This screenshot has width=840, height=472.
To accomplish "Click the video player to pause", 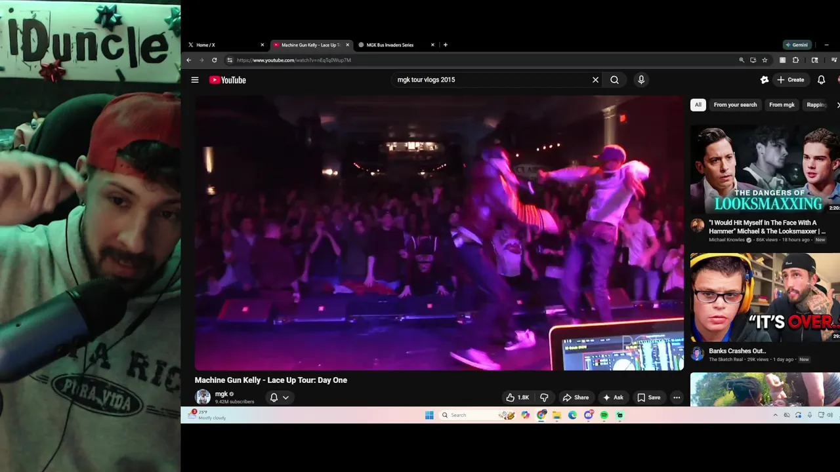I will 439,233.
